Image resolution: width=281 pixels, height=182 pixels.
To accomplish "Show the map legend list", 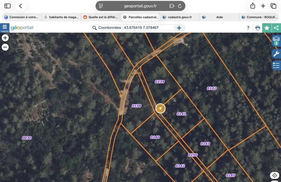I will [x=276, y=66].
